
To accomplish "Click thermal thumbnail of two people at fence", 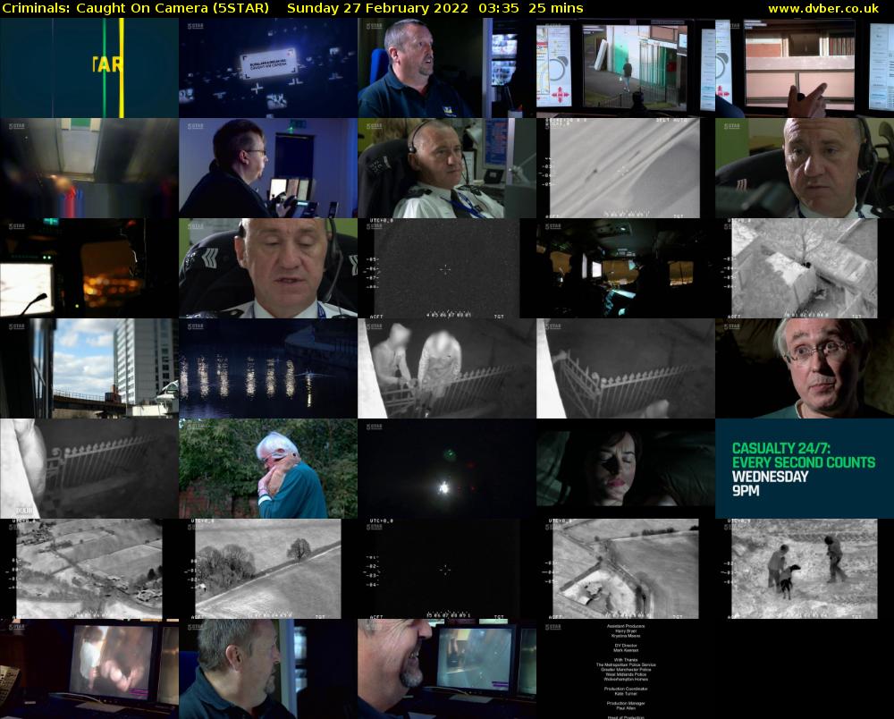I will tap(446, 368).
